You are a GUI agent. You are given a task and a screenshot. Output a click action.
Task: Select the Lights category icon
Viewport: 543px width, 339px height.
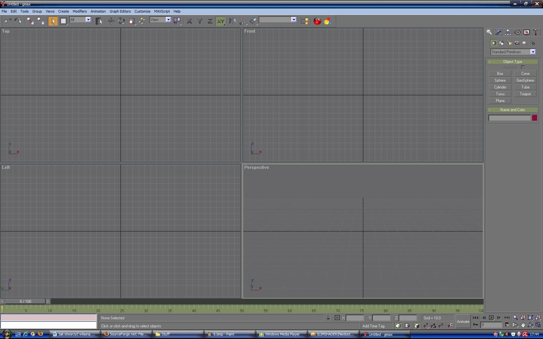point(509,43)
